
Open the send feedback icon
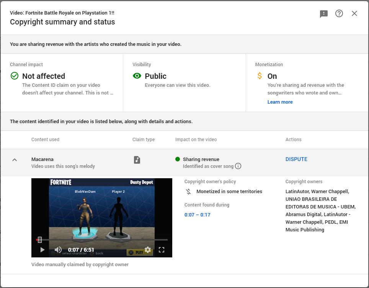coord(323,14)
